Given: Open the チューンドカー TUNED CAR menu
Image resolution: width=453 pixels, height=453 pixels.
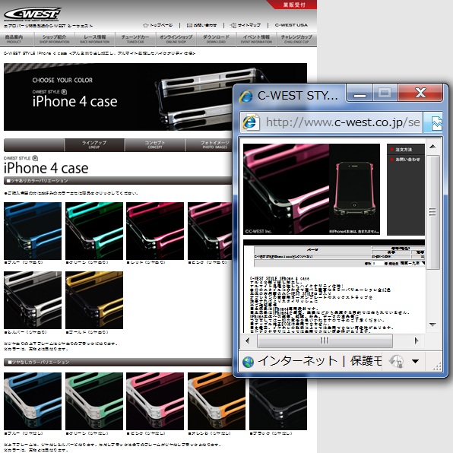Looking at the screenshot, I should [135, 39].
